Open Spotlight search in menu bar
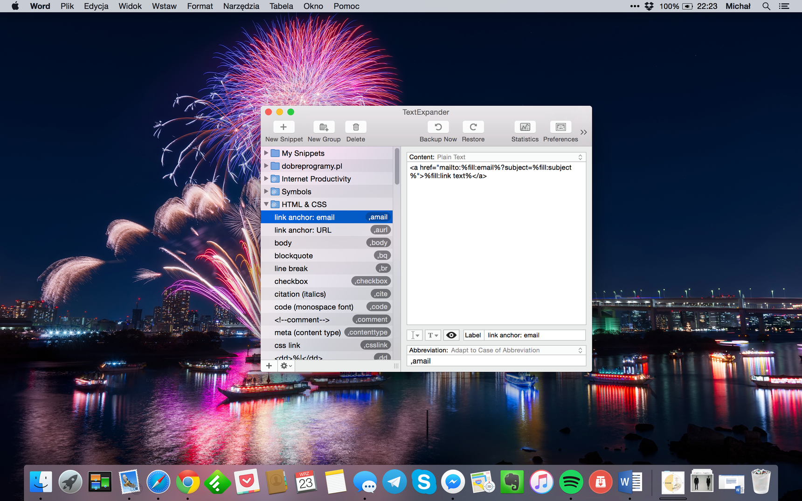 click(x=766, y=6)
